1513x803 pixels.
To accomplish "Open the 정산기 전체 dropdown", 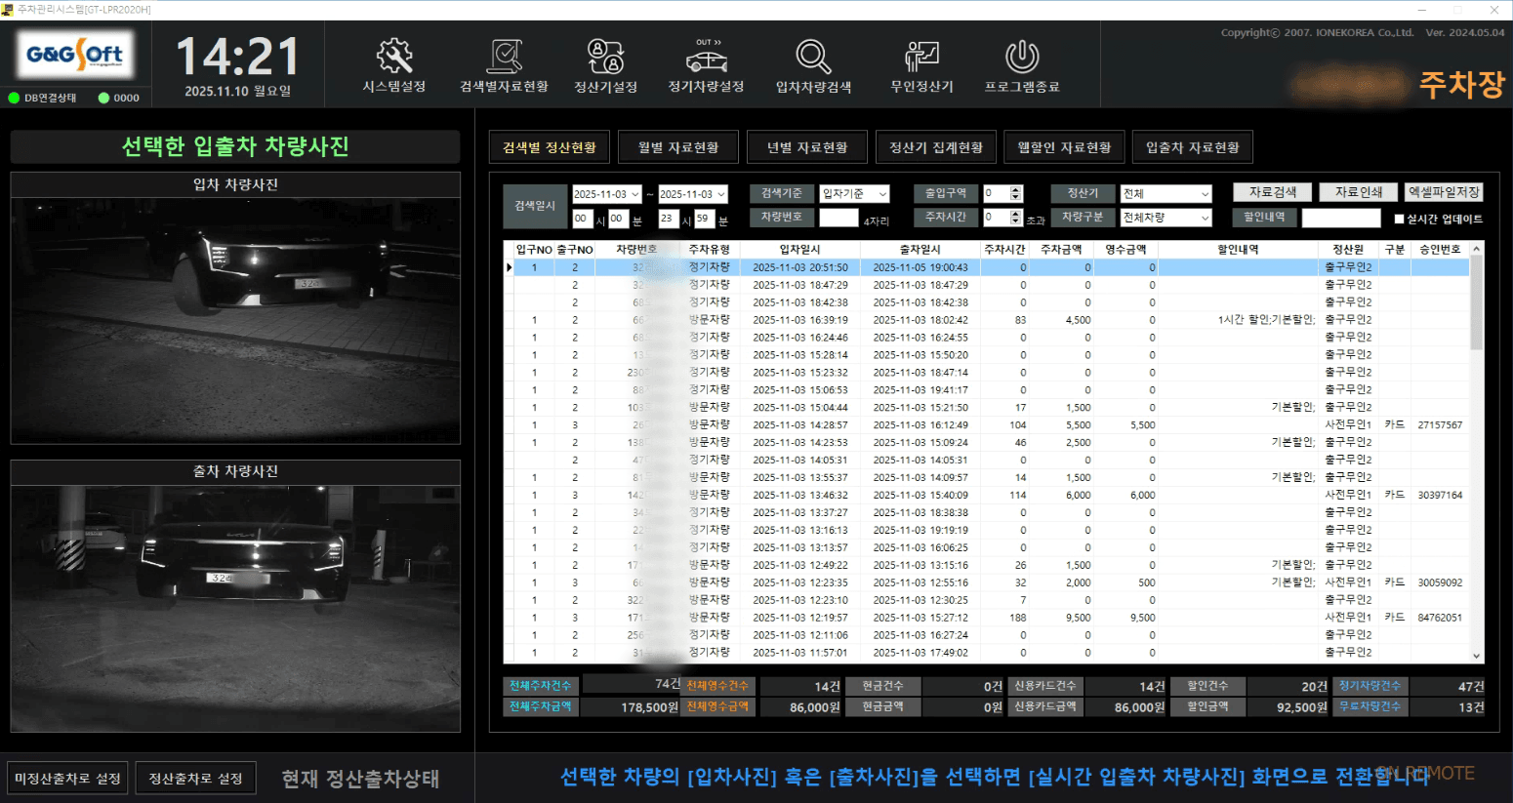I will tap(1165, 193).
